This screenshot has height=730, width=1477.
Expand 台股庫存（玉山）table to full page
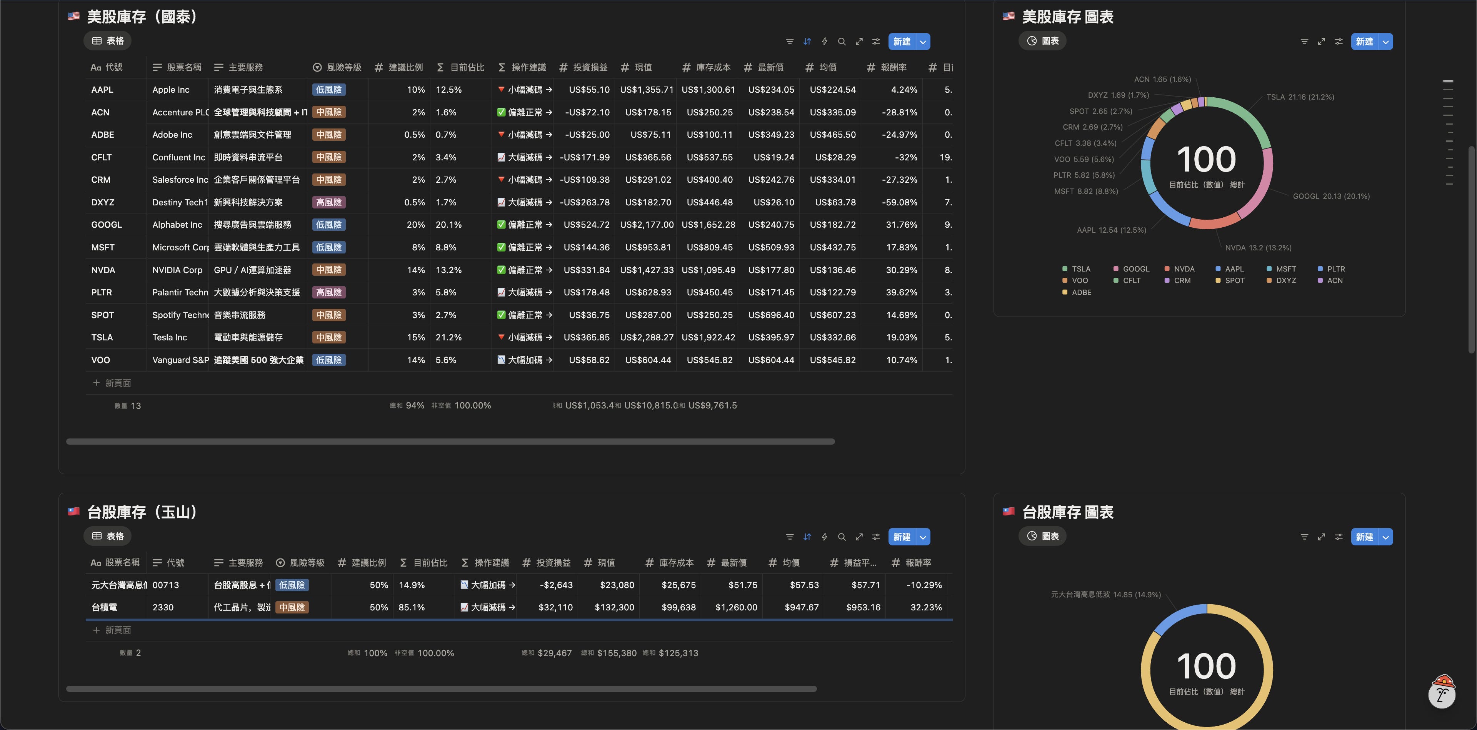[859, 537]
